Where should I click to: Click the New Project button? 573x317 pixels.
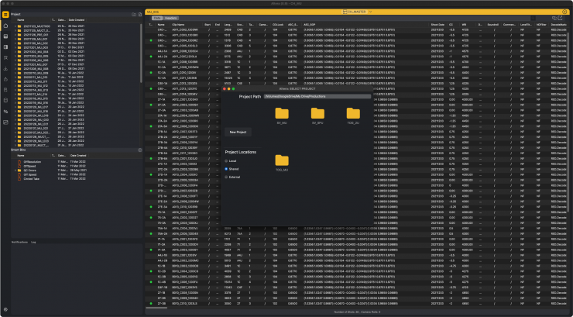click(238, 132)
